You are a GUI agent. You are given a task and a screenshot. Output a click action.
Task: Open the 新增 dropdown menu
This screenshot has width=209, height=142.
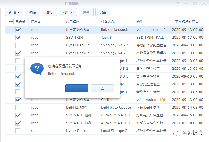pos(14,12)
